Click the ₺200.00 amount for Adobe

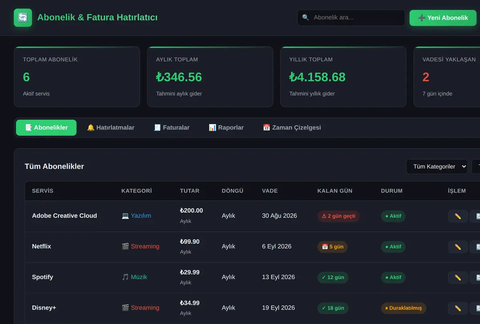click(x=192, y=211)
